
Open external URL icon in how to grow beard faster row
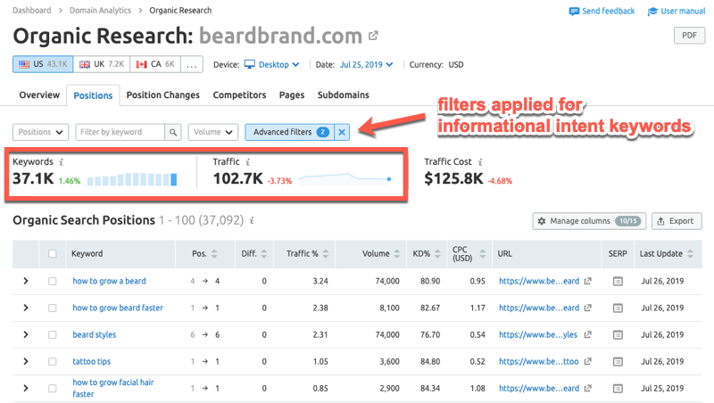point(588,308)
